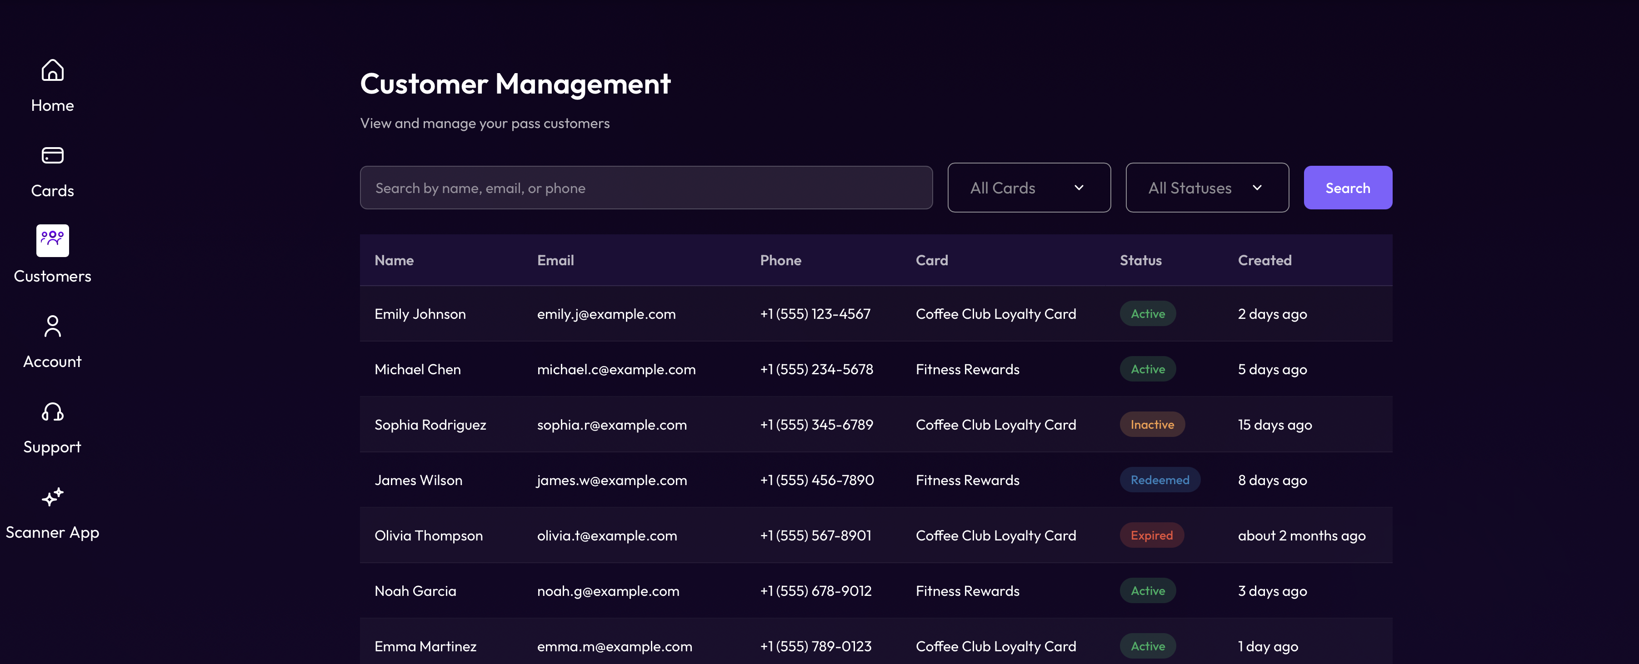1639x664 pixels.
Task: Click the Home house icon
Action: [x=52, y=70]
